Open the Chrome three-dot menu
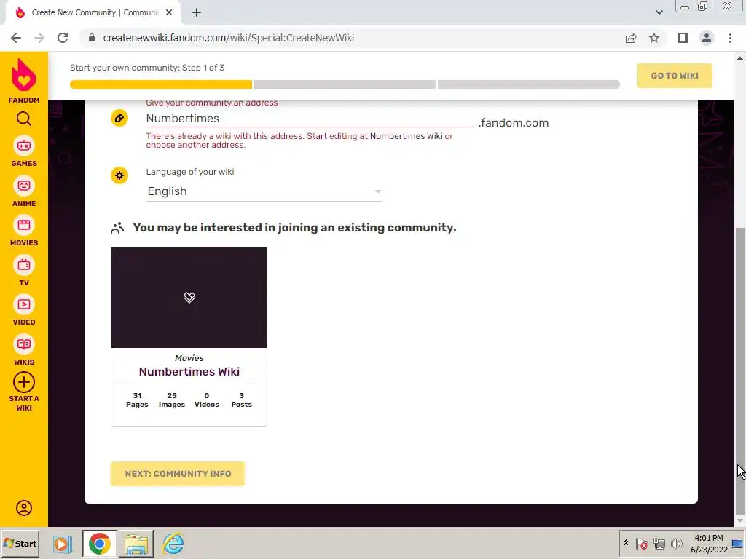The image size is (746, 559). tap(730, 38)
